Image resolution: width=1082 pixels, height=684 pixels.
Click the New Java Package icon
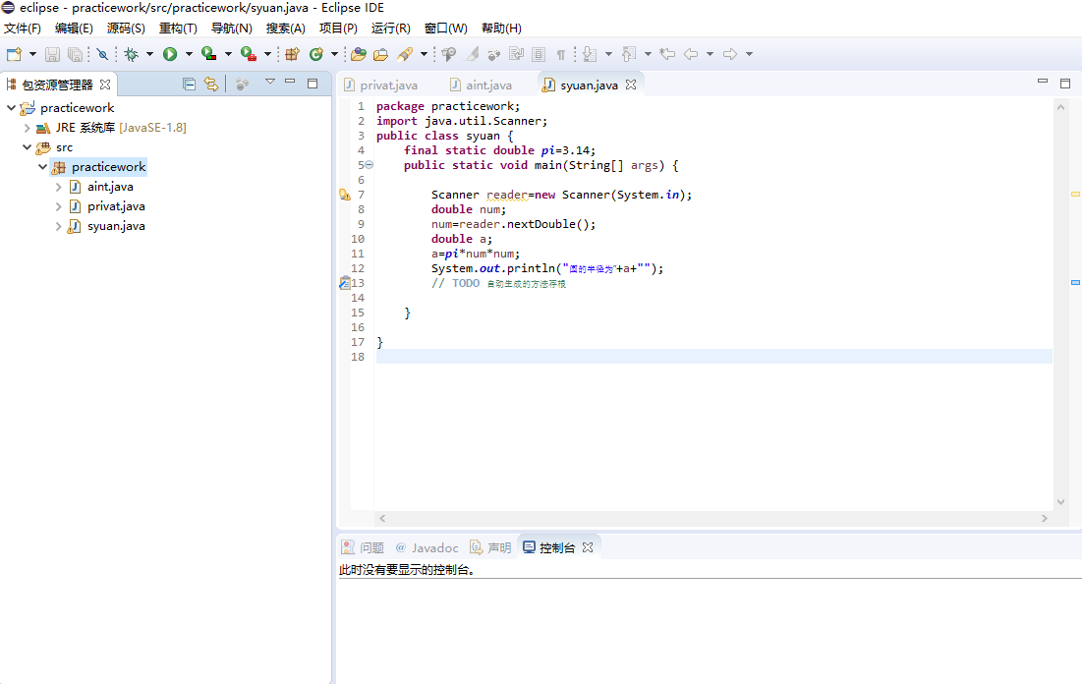[x=292, y=54]
